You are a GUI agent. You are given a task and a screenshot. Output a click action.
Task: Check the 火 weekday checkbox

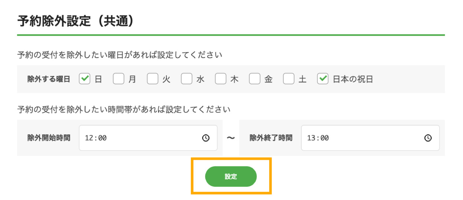tap(152, 79)
